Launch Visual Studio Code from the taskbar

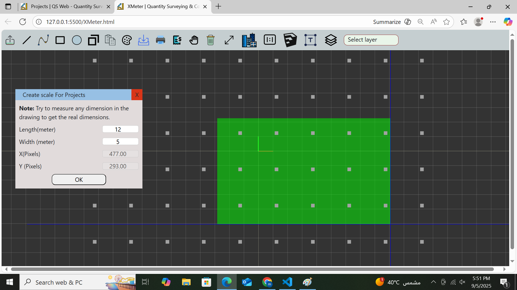click(x=287, y=282)
